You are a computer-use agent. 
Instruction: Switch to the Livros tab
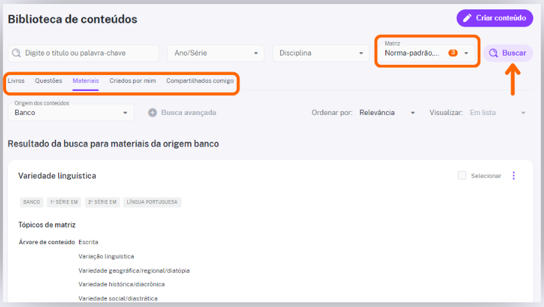click(16, 81)
